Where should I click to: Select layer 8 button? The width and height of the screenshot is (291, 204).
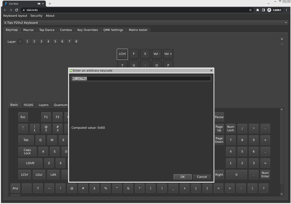[76, 42]
